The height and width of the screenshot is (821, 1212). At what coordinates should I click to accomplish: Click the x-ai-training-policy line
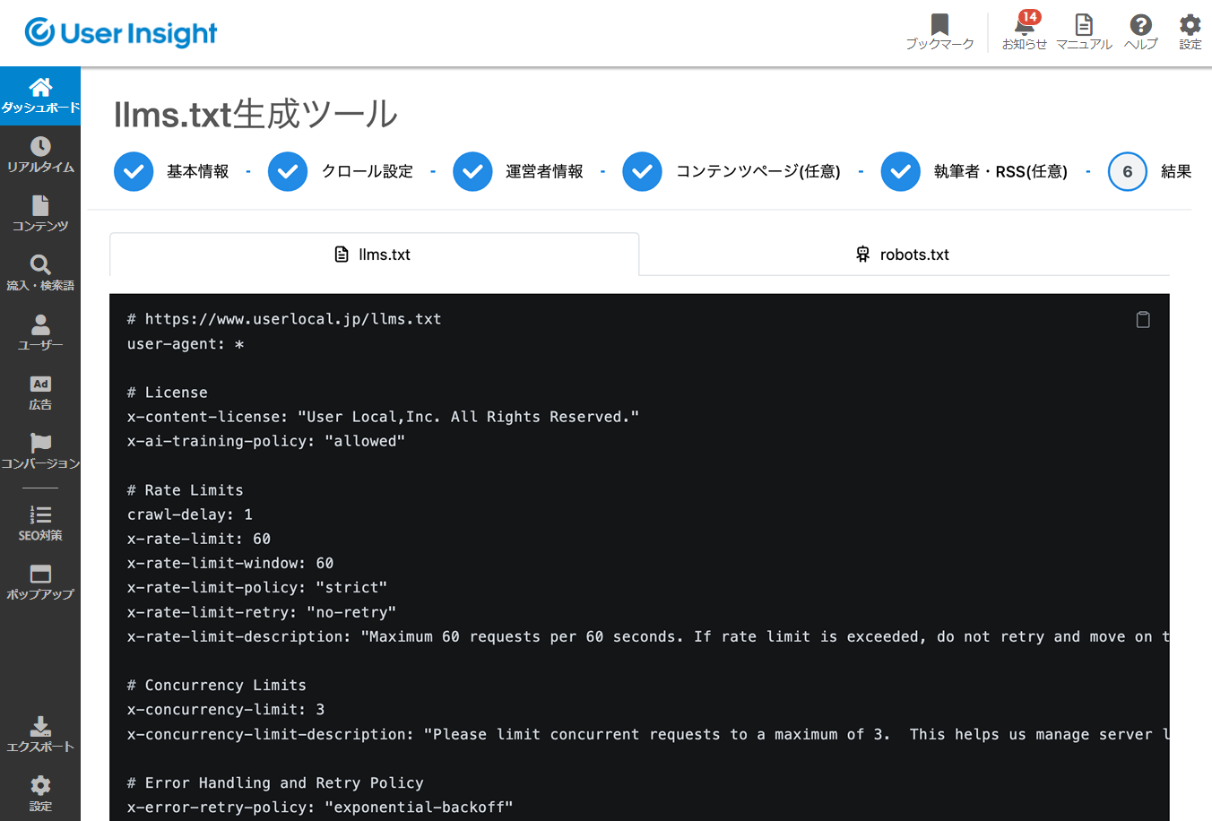[x=266, y=441]
